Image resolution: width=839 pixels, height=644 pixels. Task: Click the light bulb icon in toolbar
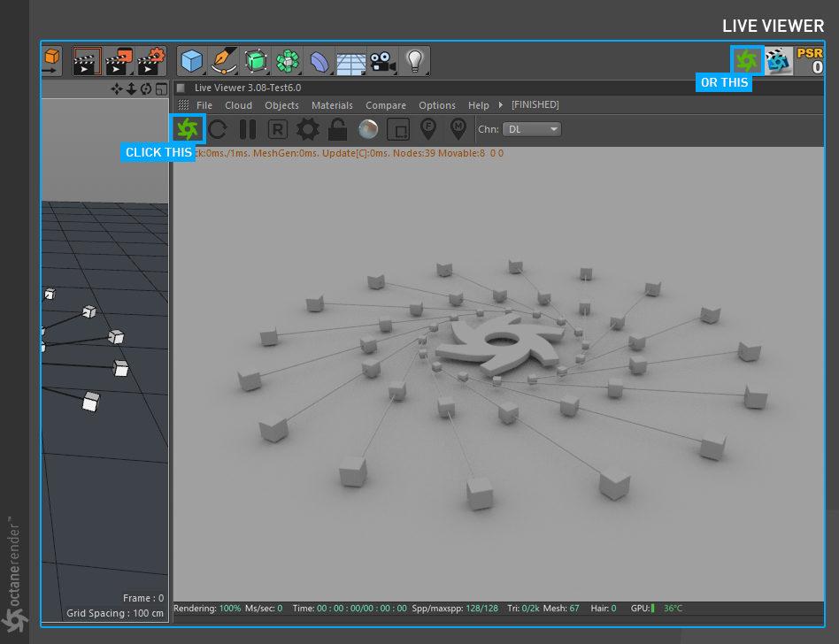[413, 61]
